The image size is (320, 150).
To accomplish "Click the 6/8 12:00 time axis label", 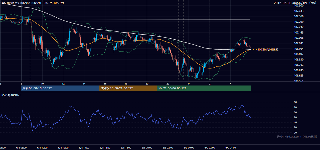I will [63, 147].
